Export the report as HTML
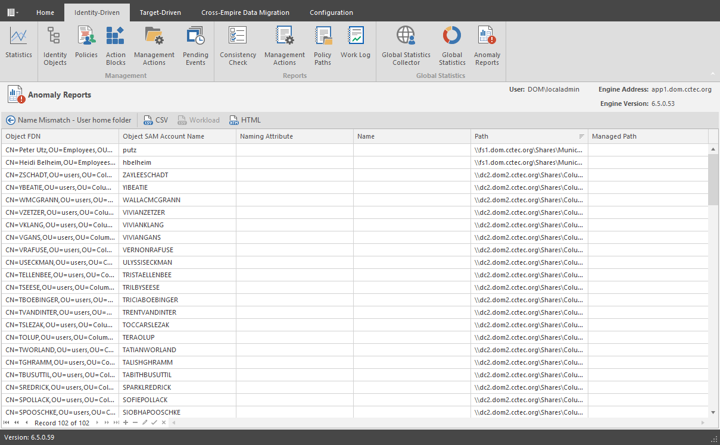Screen dimensions: 720x445 [245, 120]
